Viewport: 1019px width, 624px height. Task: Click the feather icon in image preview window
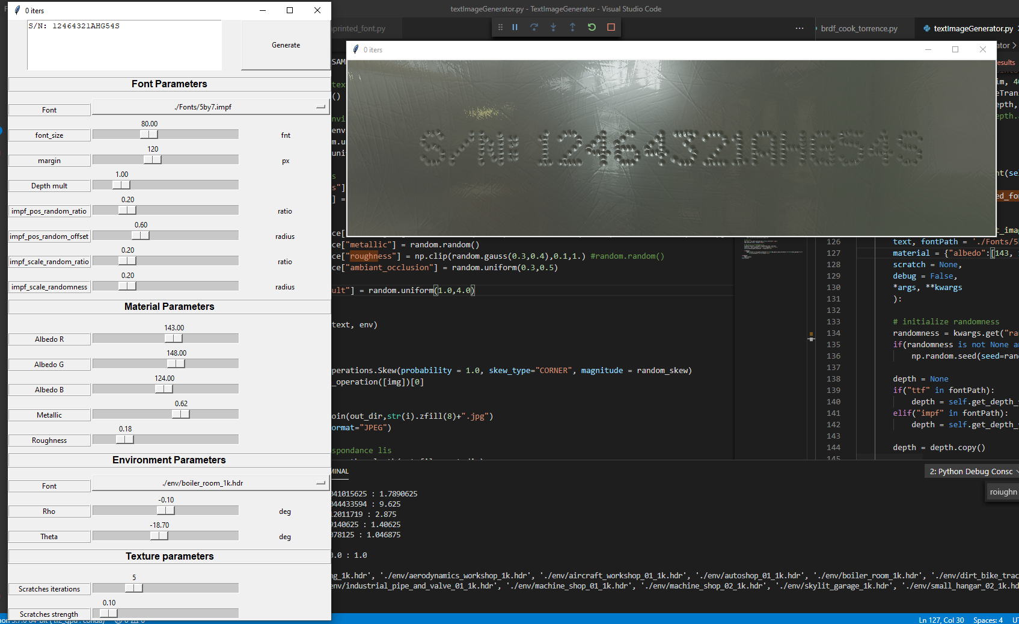pos(356,49)
